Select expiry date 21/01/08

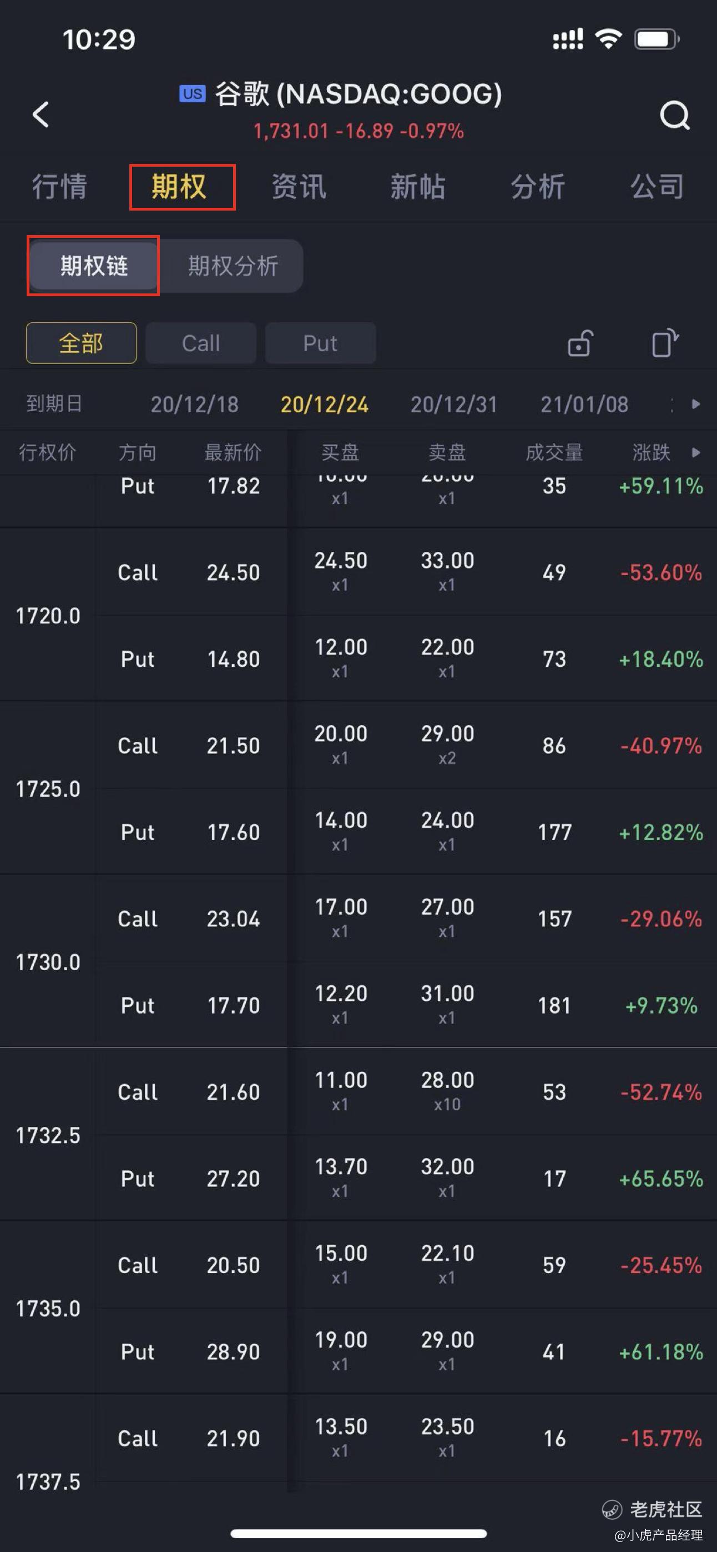click(x=584, y=405)
